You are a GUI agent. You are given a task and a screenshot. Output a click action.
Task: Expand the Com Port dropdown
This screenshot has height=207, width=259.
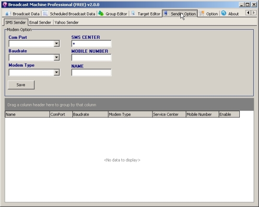click(x=57, y=44)
